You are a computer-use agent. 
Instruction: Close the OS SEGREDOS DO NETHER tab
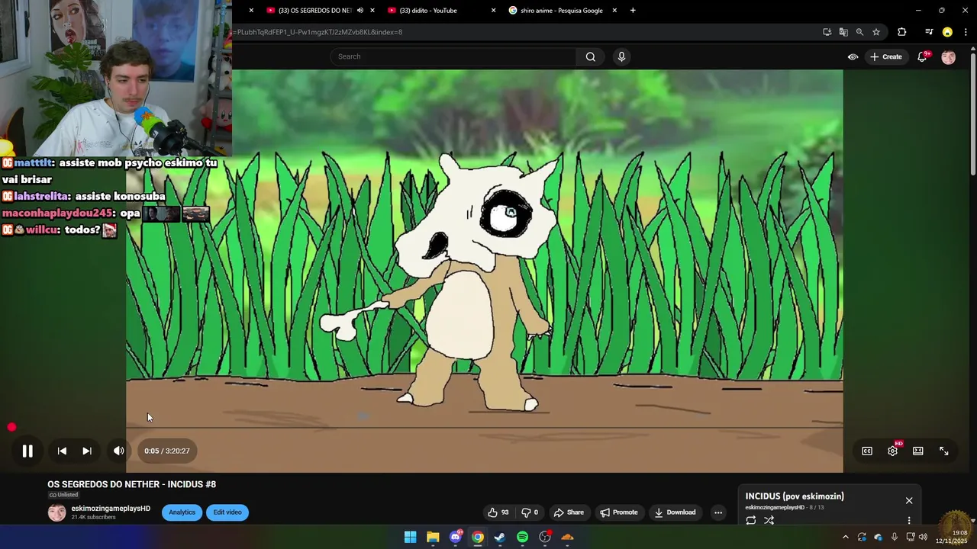point(372,11)
